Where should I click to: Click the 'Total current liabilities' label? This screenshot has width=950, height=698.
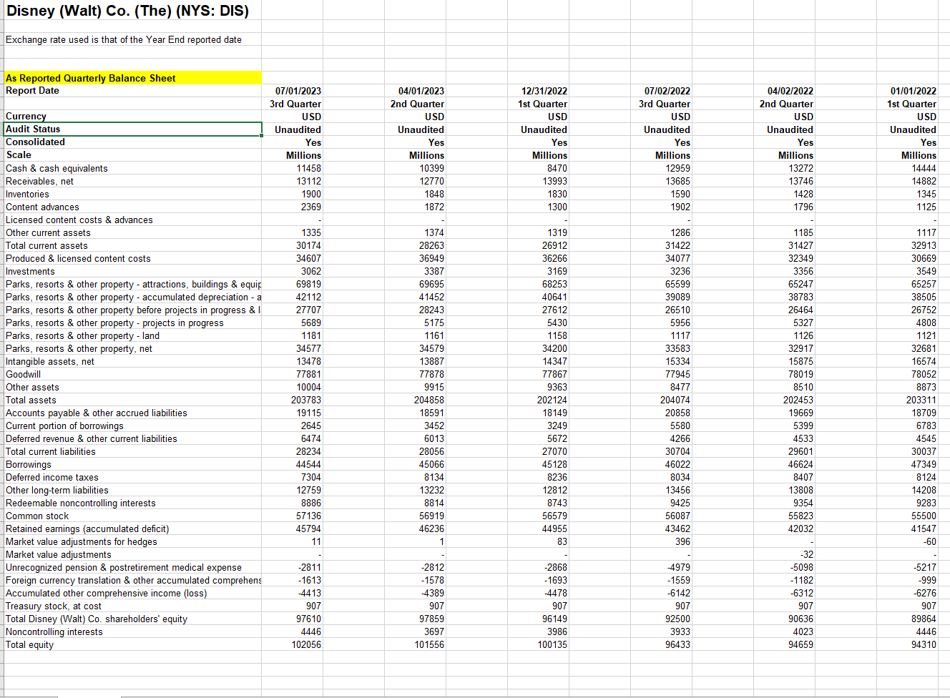point(51,451)
